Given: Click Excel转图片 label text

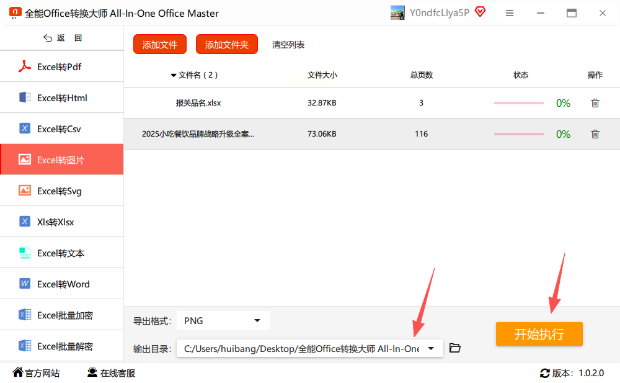Looking at the screenshot, I should [61, 160].
